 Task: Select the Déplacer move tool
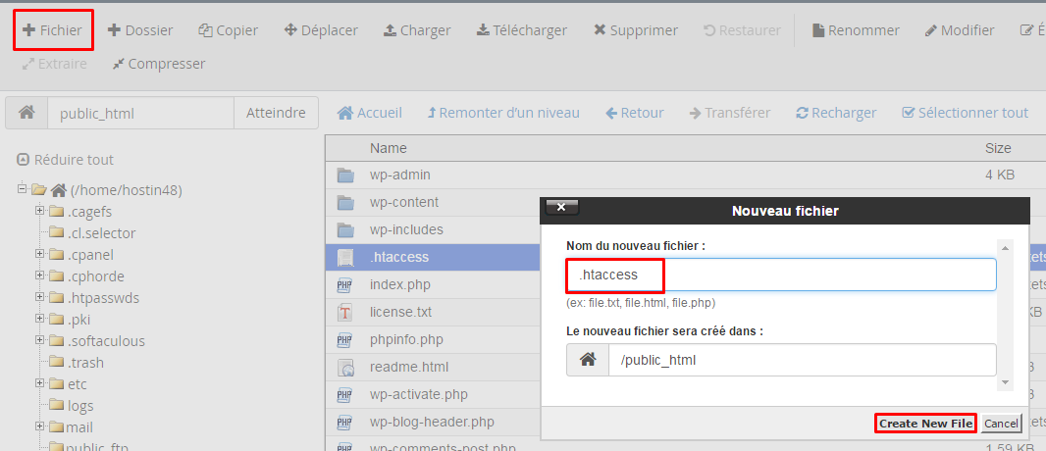click(x=321, y=30)
